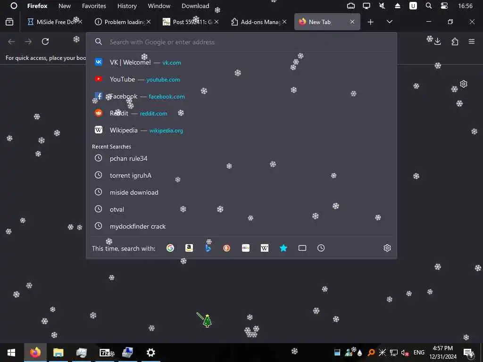This screenshot has width=483, height=362.
Task: Open the New menu in top bar
Action: point(64,6)
